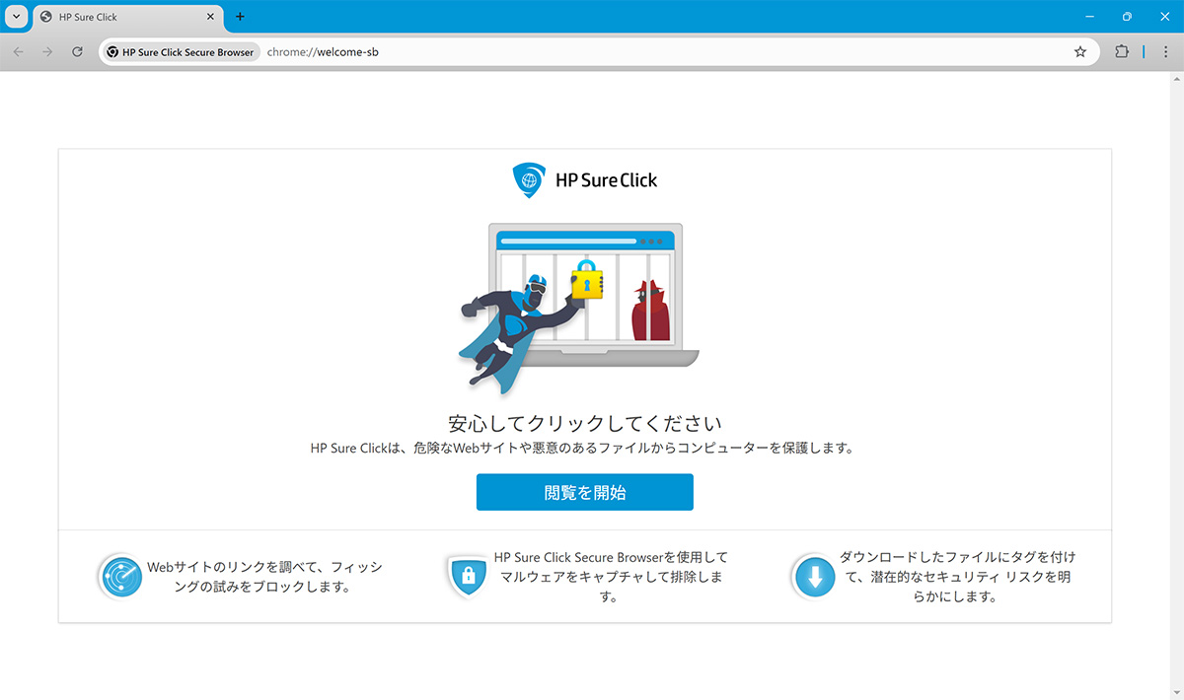Click the Webサイトのリンクを調べて text

[x=264, y=577]
